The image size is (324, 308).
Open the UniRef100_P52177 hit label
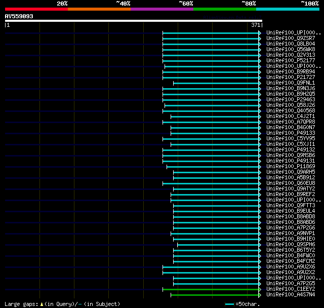[x=291, y=61]
